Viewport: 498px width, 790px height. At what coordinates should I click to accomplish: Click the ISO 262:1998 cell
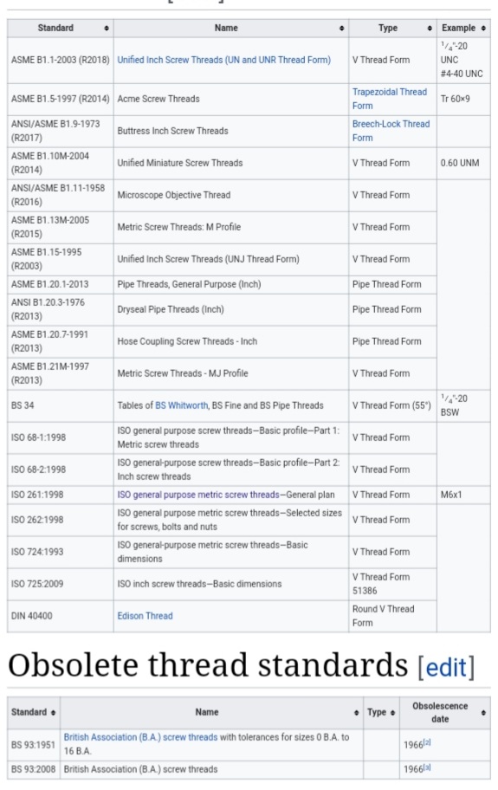tap(61, 520)
